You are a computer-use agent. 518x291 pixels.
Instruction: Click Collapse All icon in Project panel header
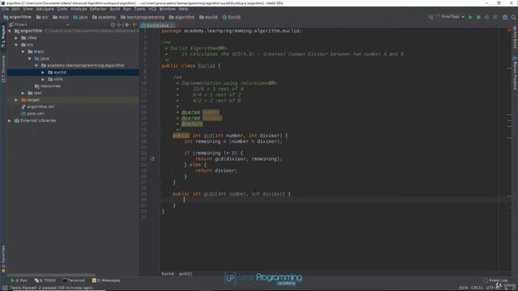pyautogui.click(x=119, y=25)
